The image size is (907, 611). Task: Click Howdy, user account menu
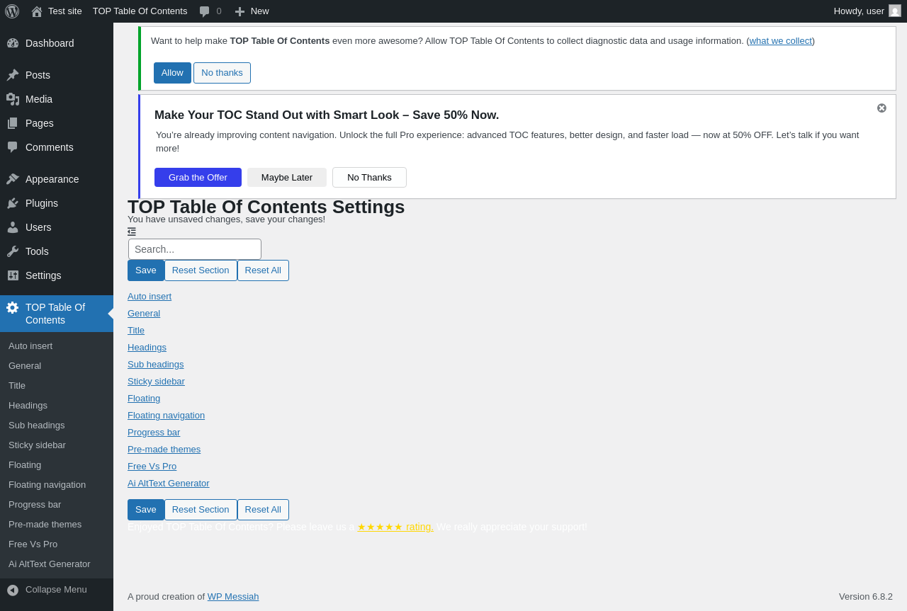pos(867,11)
